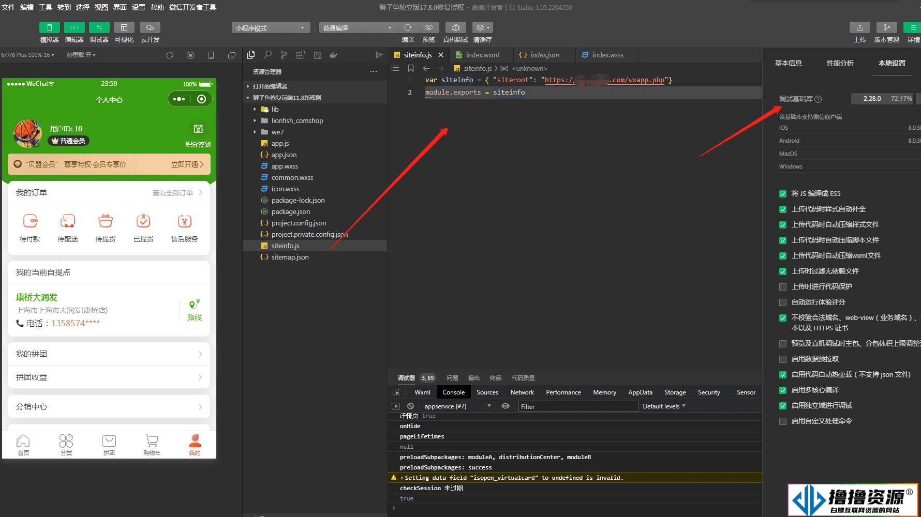Open the 文件 menu

(x=9, y=7)
